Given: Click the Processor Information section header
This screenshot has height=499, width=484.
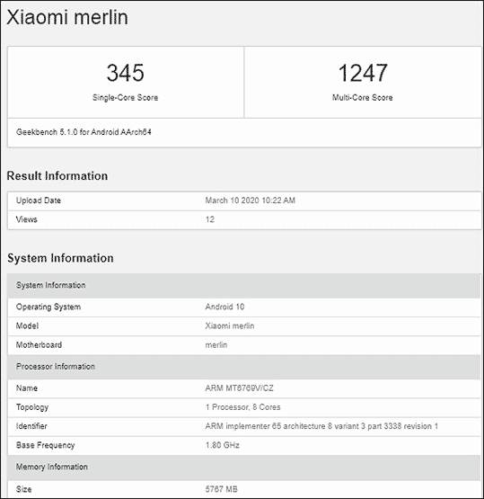Looking at the screenshot, I should (x=244, y=367).
